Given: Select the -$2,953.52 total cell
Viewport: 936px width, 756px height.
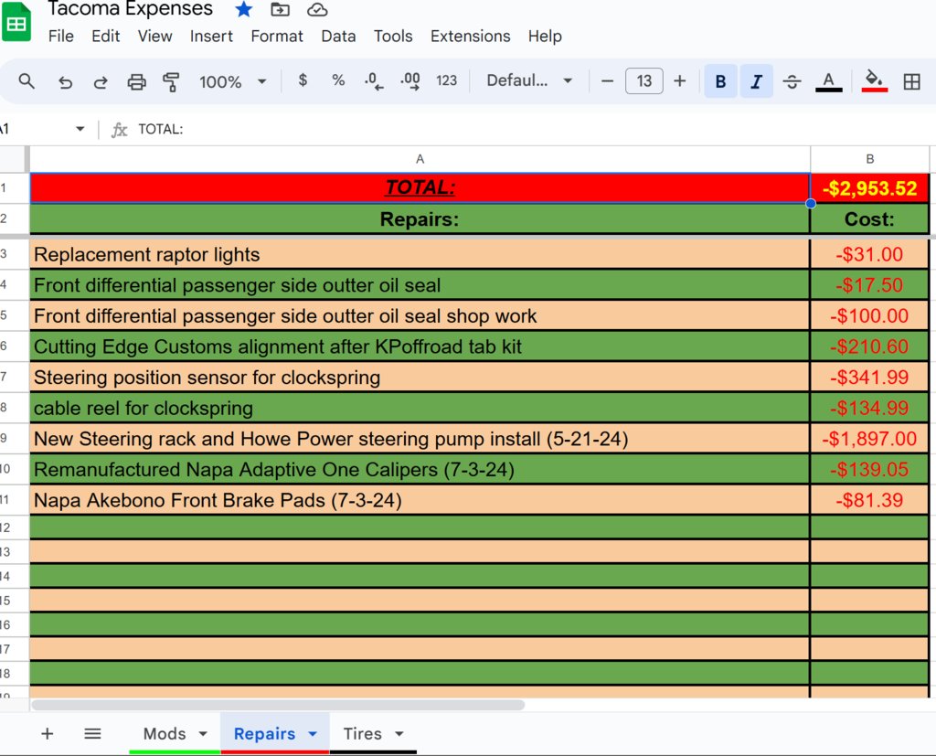Looking at the screenshot, I should tap(869, 188).
